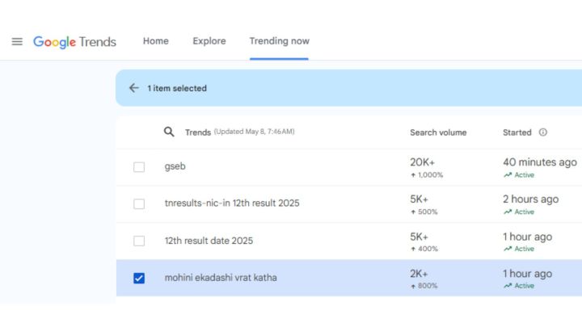Image resolution: width=582 pixels, height=327 pixels.
Task: Check the gseb row checkbox
Action: (139, 167)
